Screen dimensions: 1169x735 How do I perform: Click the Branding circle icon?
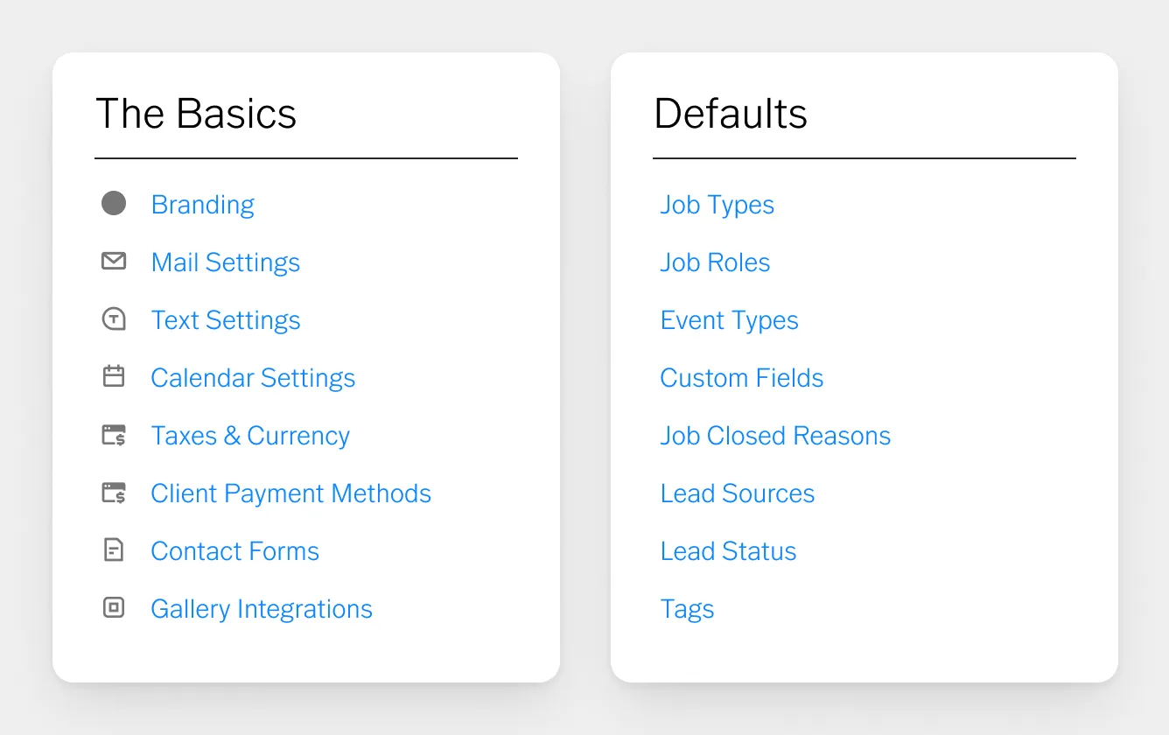click(x=114, y=204)
